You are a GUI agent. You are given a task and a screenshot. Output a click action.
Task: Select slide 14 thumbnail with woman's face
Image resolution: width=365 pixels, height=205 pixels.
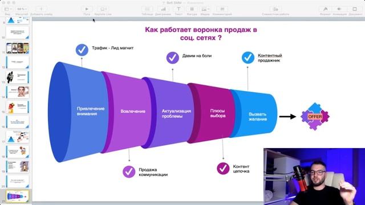pyautogui.click(x=18, y=92)
